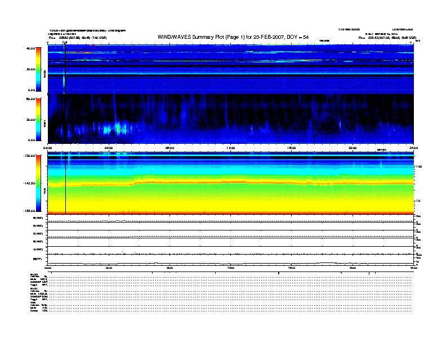Image resolution: width=446 pixels, height=344 pixels.
Task: Select the -142.50 label on TNR colorbar
Action: pyautogui.click(x=29, y=183)
